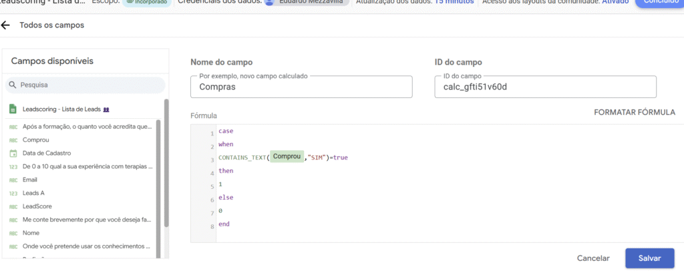The image size is (684, 273).
Task: Click the 123 number icon beside Leads A
Action: pos(13,193)
